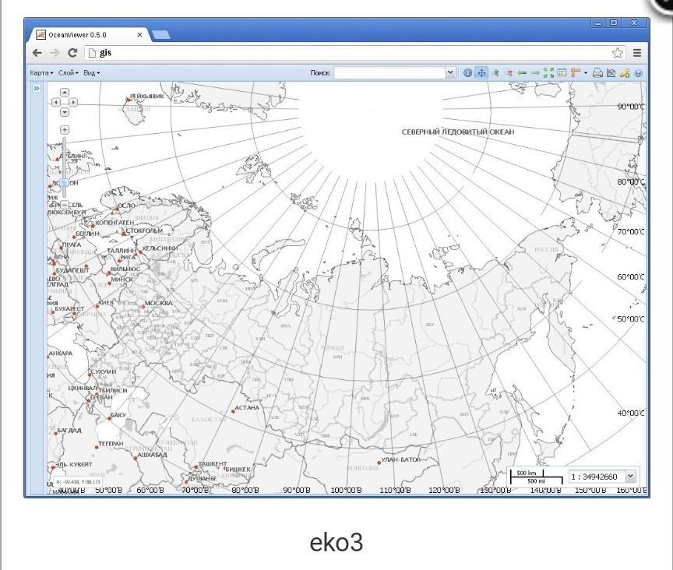Click the АНКАРА city label
This screenshot has height=570, width=673.
[x=61, y=354]
